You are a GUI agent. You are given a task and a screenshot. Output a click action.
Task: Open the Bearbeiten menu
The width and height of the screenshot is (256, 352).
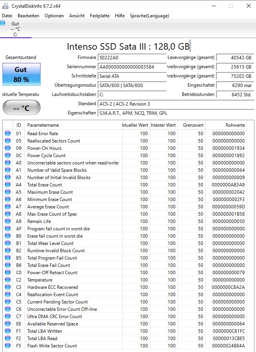coord(28,16)
